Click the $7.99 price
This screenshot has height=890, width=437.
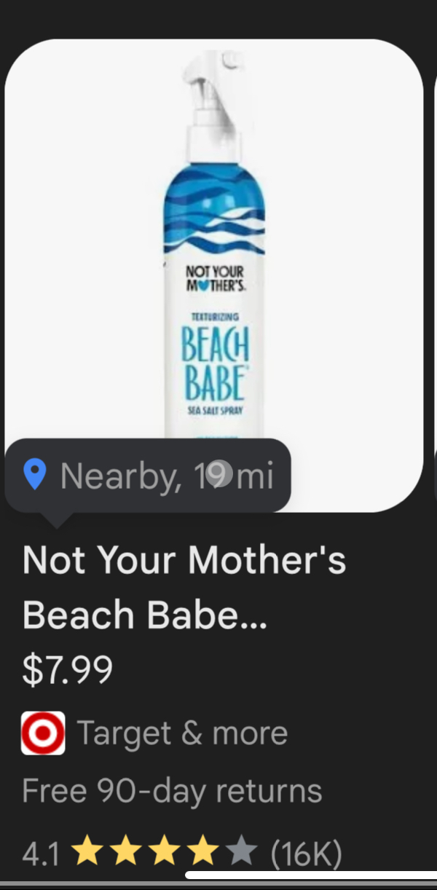(x=68, y=670)
